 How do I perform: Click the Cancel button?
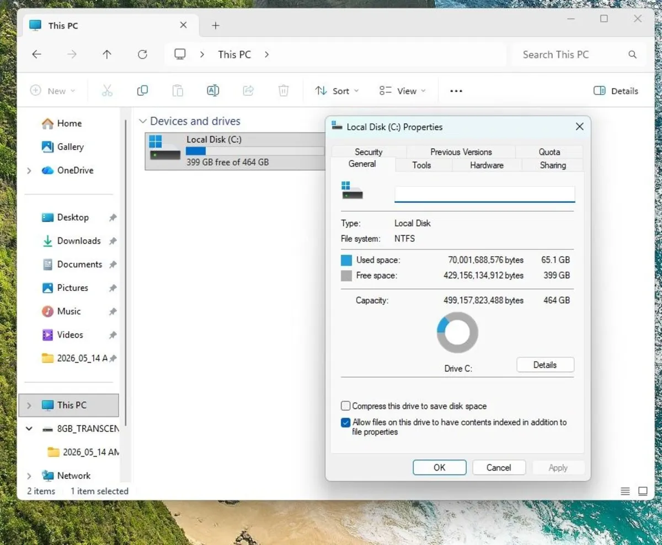pyautogui.click(x=499, y=467)
